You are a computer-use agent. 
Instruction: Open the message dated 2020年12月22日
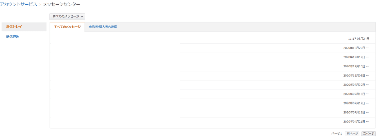354,48
